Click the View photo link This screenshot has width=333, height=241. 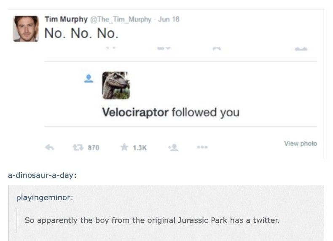coord(301,144)
